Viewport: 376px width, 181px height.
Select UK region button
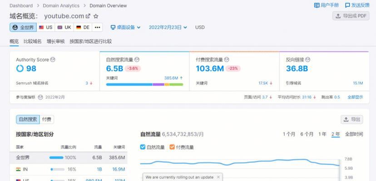64,28
